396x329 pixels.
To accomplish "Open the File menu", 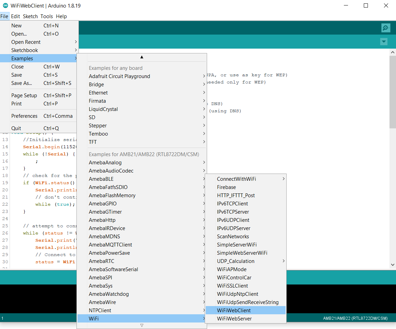I will click(4, 16).
